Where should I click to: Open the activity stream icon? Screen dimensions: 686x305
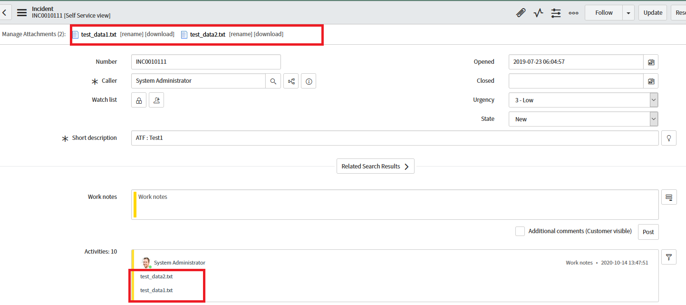[x=538, y=12]
